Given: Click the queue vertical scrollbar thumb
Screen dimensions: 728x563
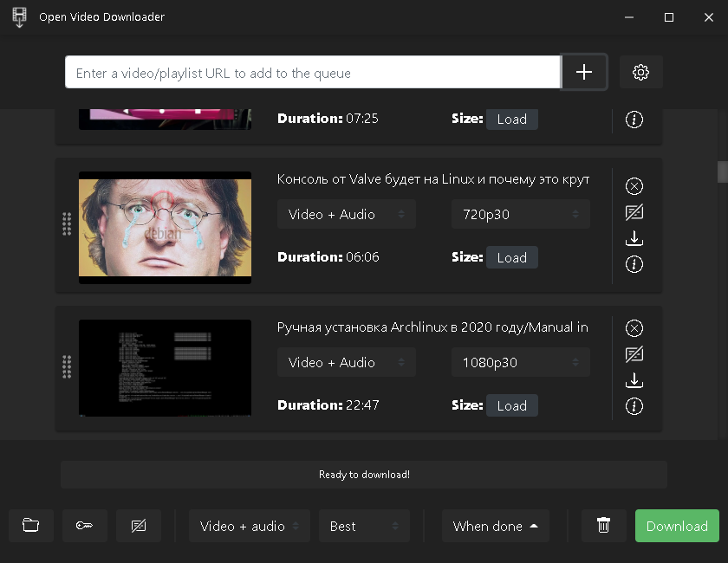Looking at the screenshot, I should (722, 172).
